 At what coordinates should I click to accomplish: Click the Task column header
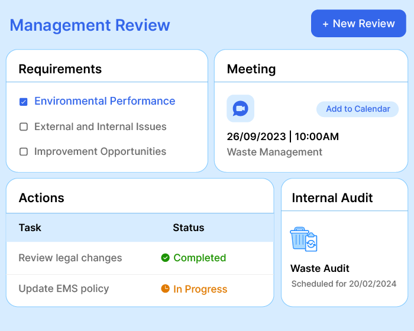click(30, 228)
